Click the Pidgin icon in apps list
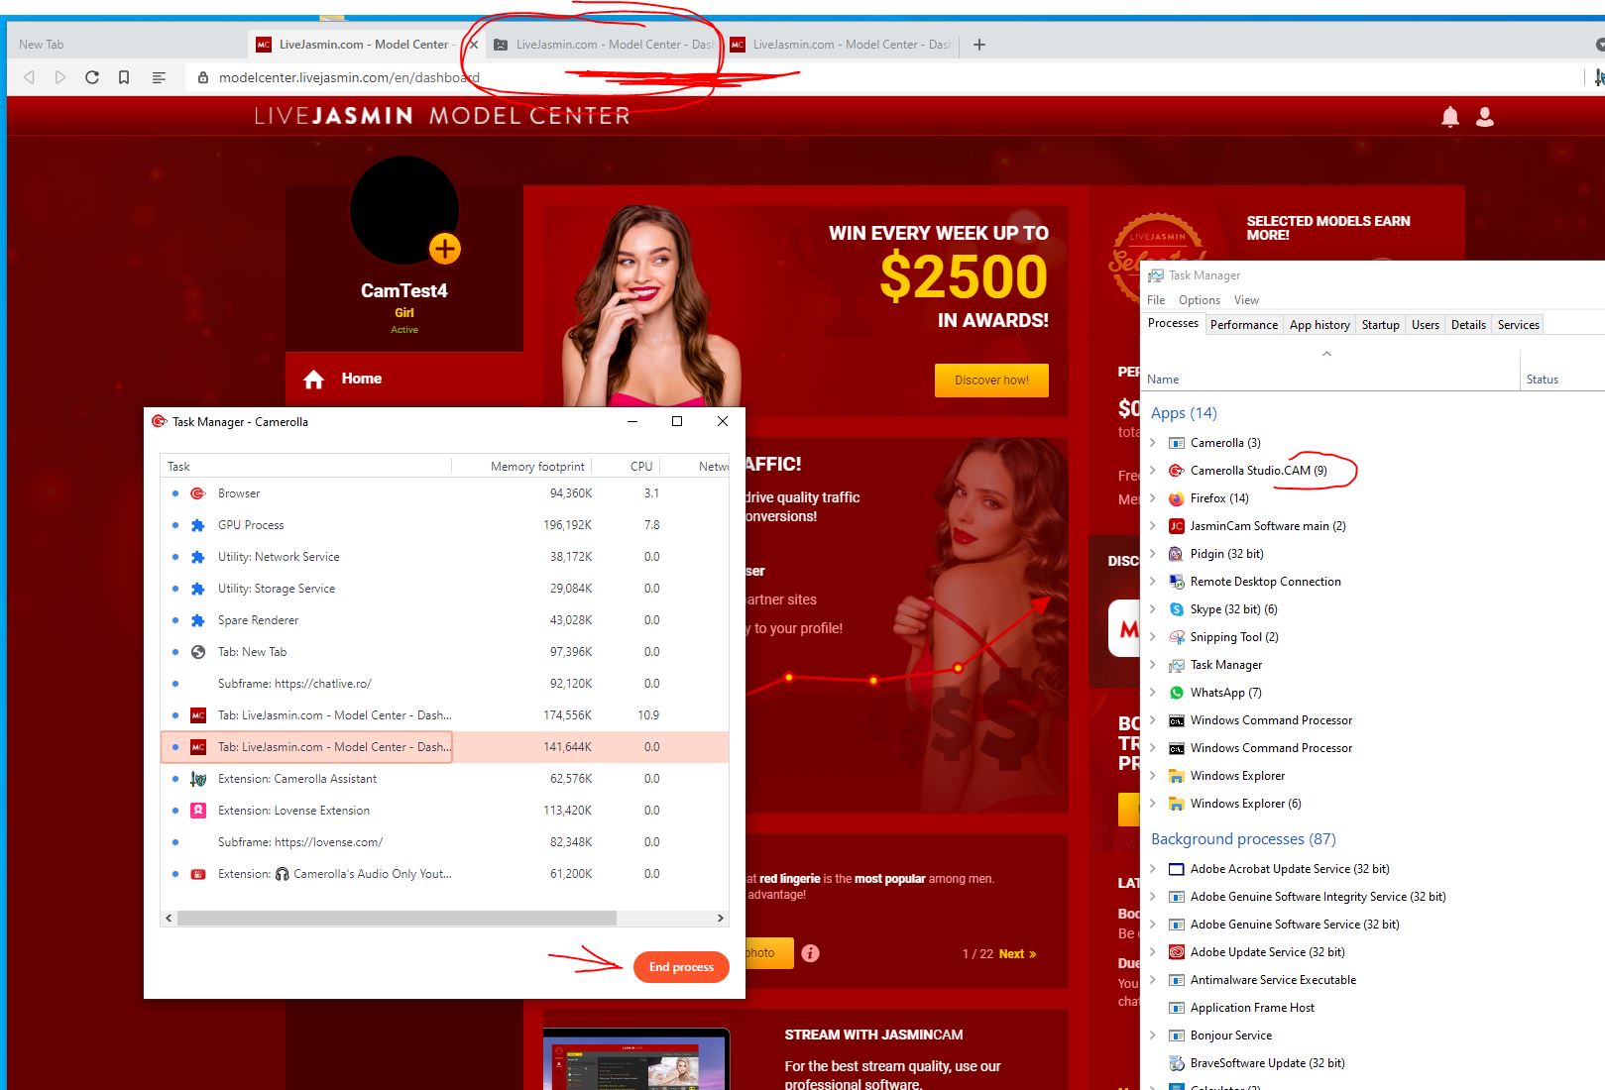 (1177, 554)
